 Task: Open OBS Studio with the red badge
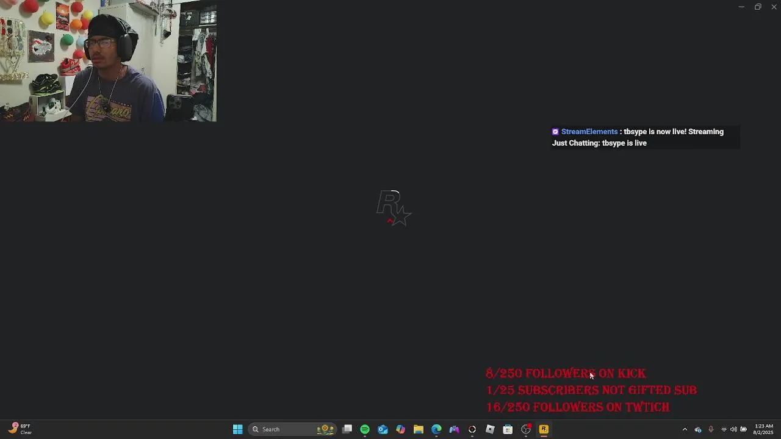pos(526,429)
